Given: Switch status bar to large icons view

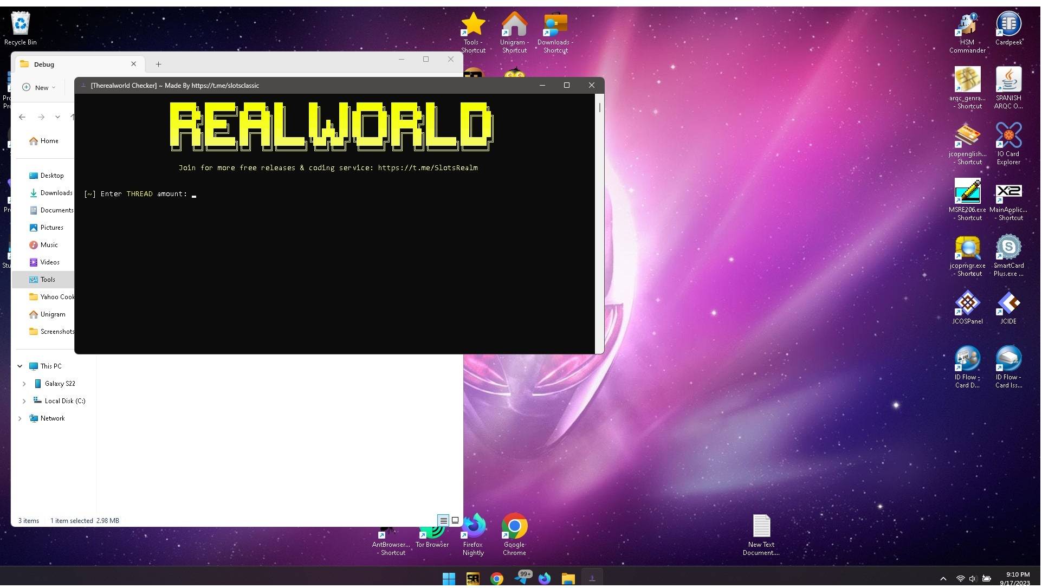Looking at the screenshot, I should click(x=455, y=520).
